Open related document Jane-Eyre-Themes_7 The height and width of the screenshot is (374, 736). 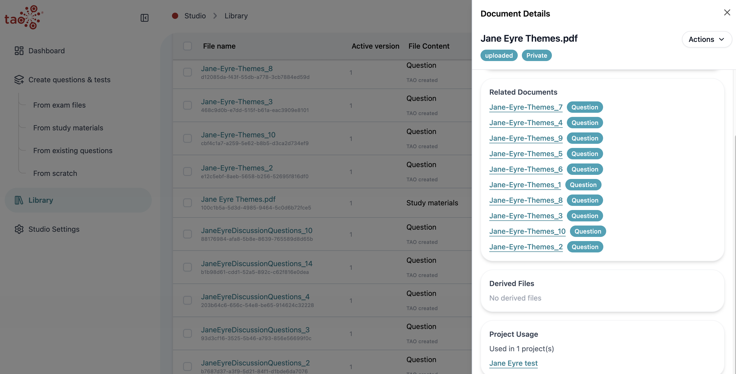pos(526,107)
